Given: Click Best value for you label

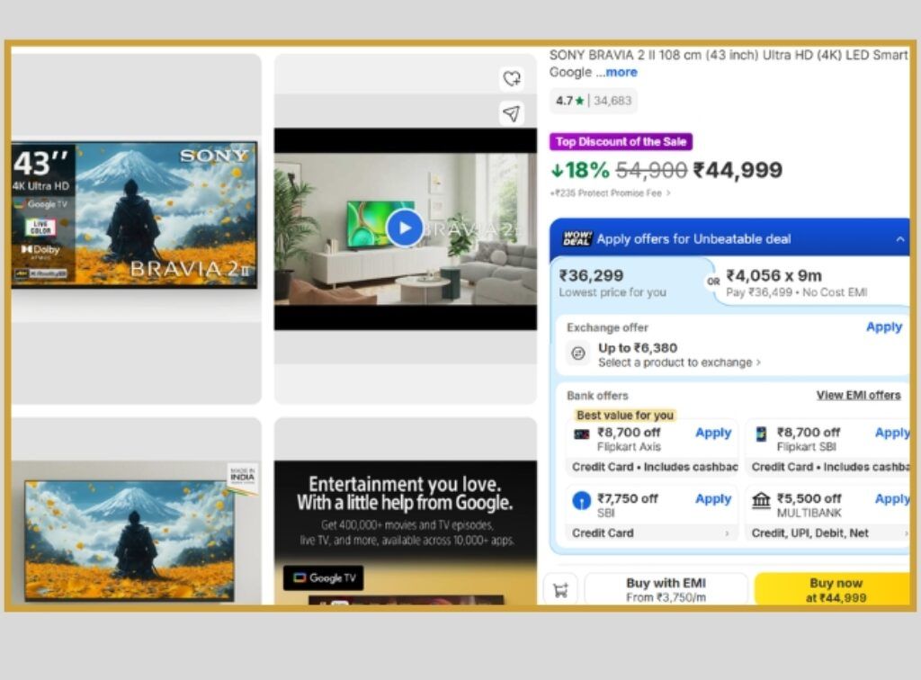Looking at the screenshot, I should [x=625, y=416].
